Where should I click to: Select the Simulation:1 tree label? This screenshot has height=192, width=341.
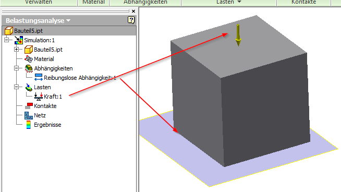coord(39,40)
